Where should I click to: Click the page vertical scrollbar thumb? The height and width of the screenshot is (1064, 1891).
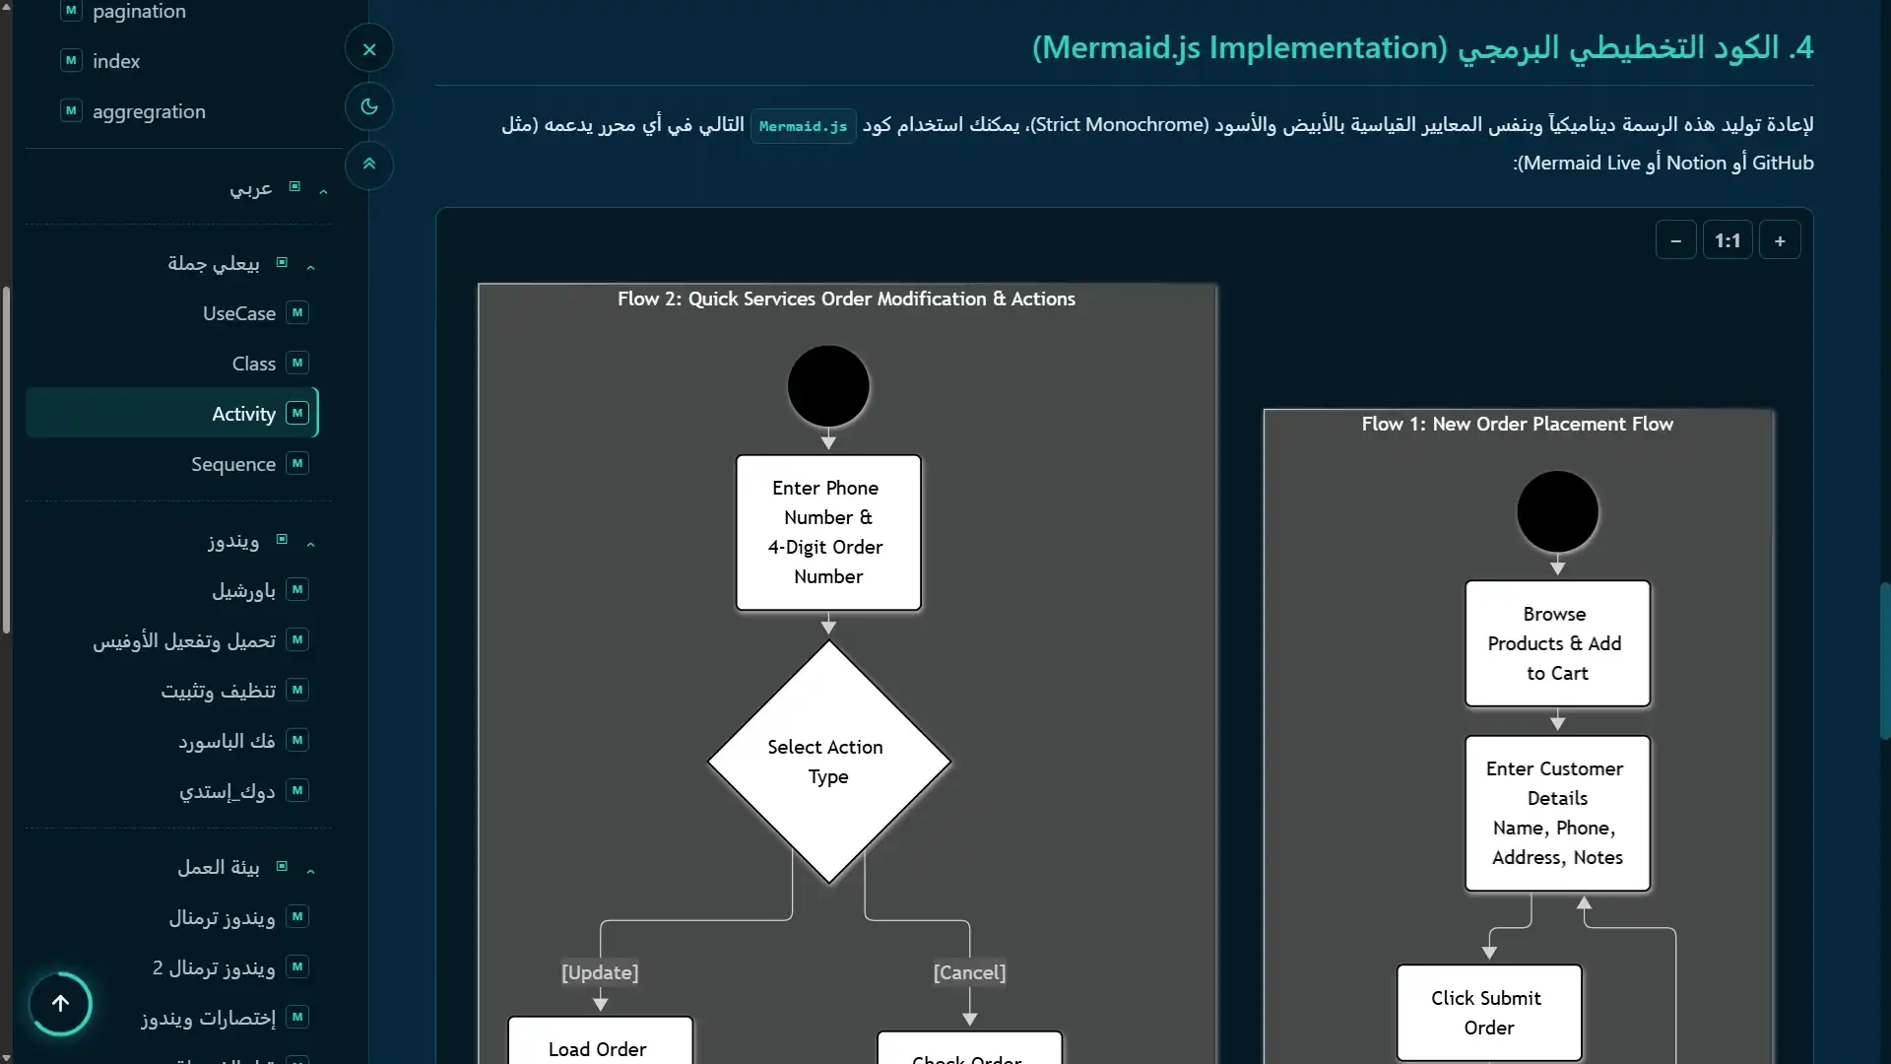[x=1884, y=660]
